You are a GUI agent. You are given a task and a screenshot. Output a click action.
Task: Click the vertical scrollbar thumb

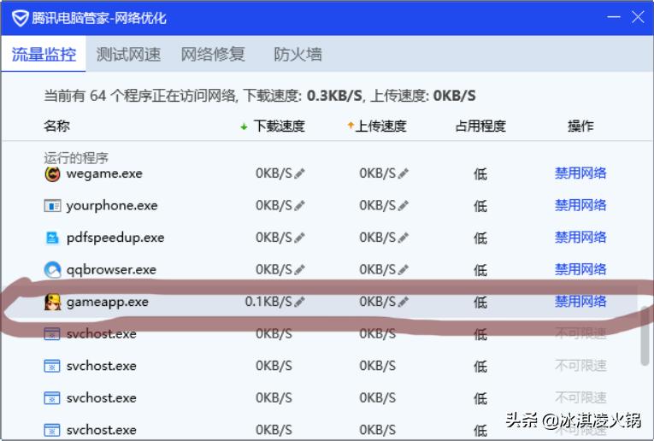pos(645,336)
